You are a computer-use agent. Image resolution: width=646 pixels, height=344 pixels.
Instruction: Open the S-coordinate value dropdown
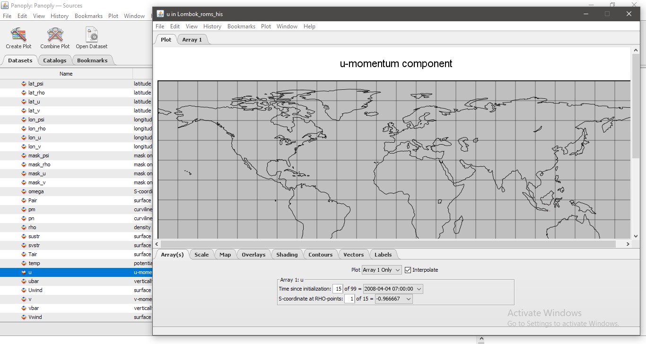click(393, 299)
